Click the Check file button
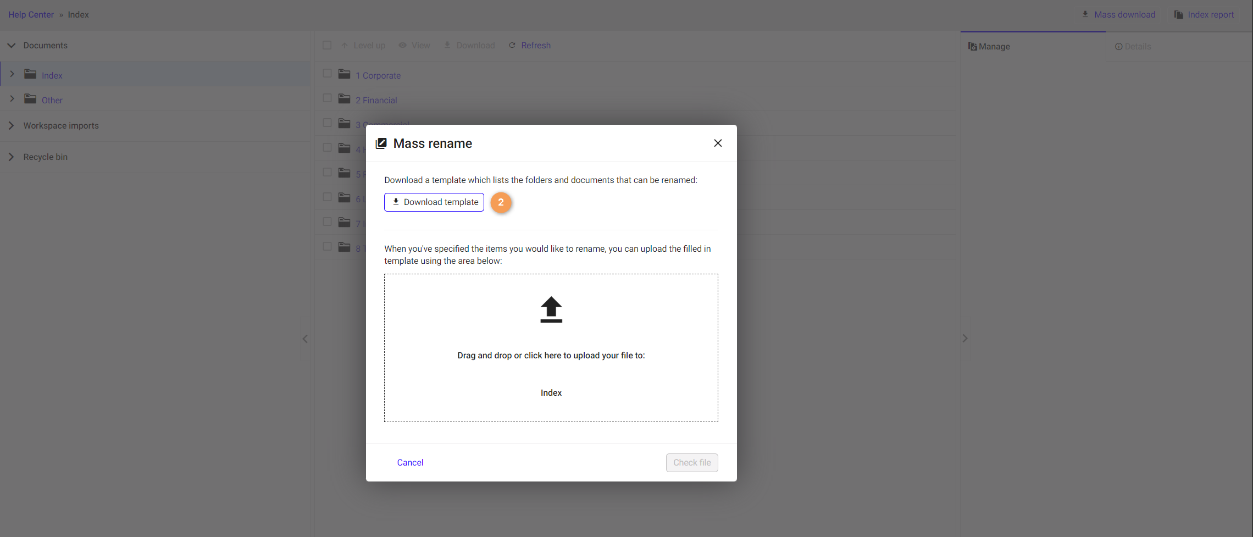The height and width of the screenshot is (537, 1253). click(x=692, y=463)
